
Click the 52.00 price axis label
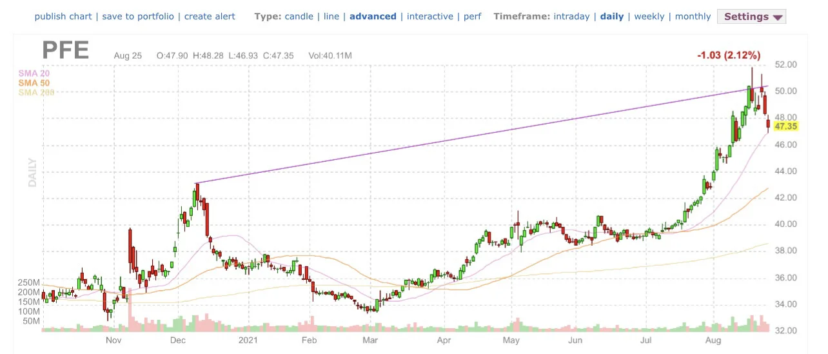point(786,64)
